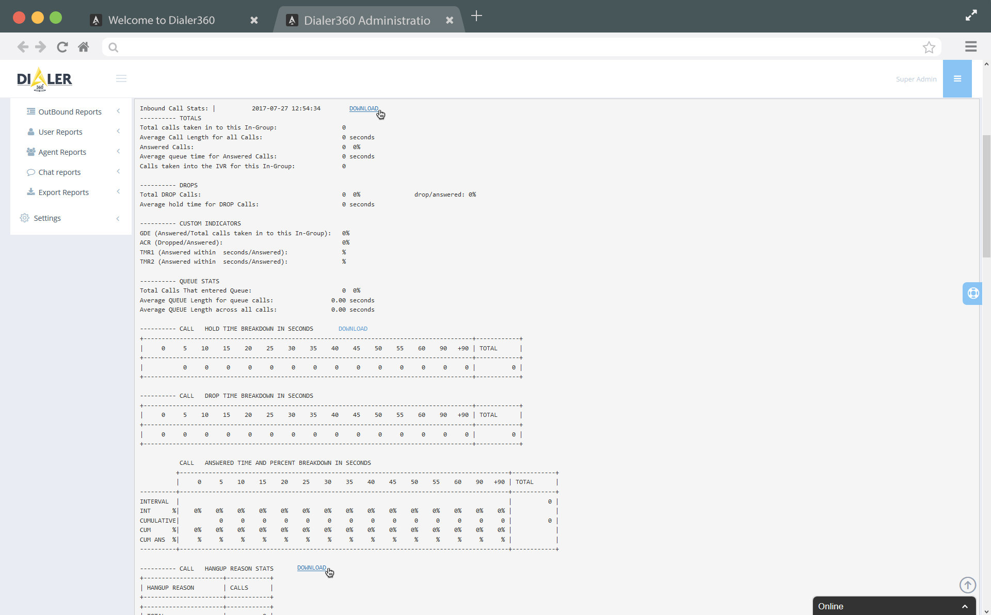
Task: Click the scroll-to-top arrow button
Action: pyautogui.click(x=967, y=585)
